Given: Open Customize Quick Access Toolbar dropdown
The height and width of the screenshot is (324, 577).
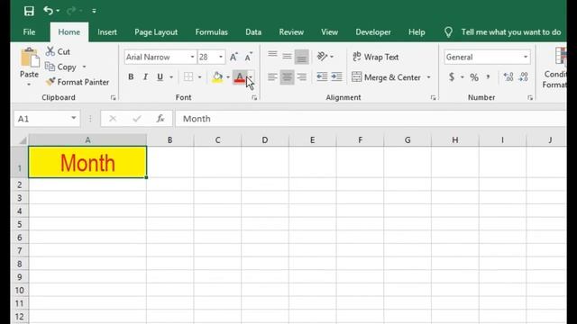Looking at the screenshot, I should tap(94, 11).
